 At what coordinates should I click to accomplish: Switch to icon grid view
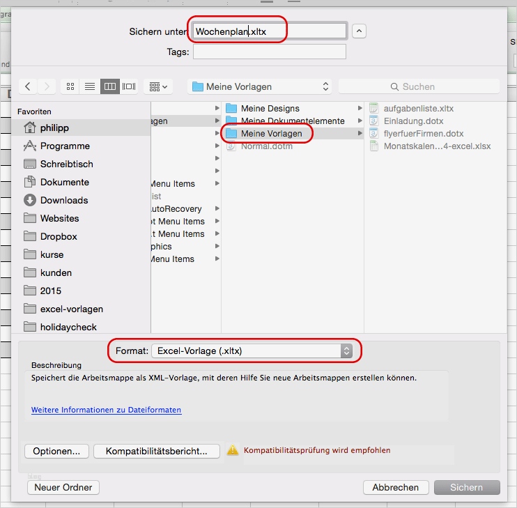pos(70,86)
